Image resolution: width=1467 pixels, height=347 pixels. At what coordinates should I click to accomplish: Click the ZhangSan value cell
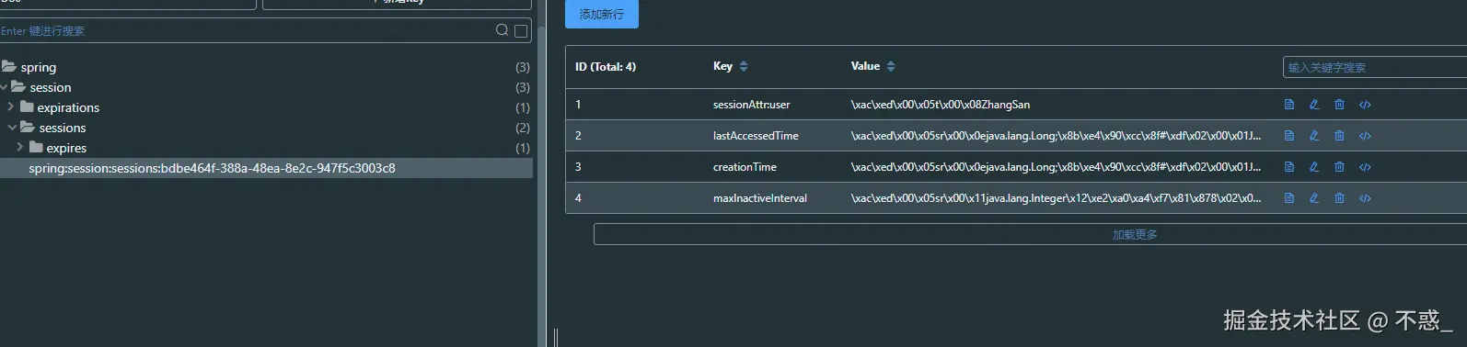[941, 105]
